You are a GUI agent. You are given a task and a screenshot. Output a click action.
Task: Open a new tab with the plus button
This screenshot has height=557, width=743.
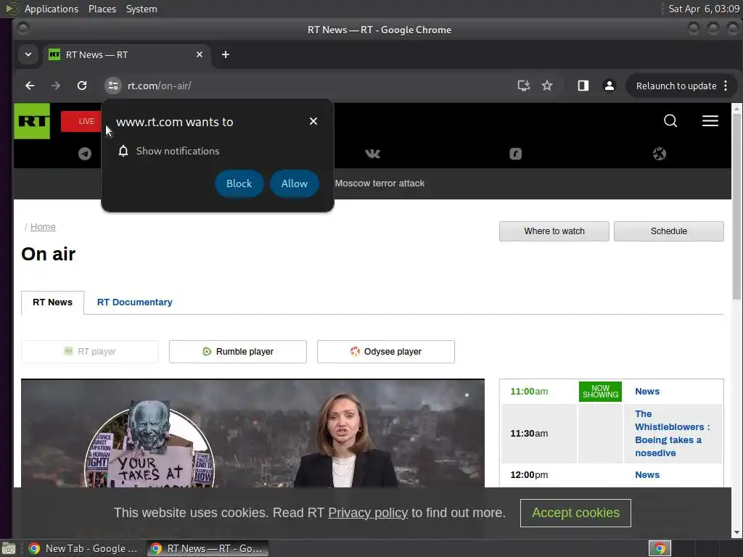(226, 54)
